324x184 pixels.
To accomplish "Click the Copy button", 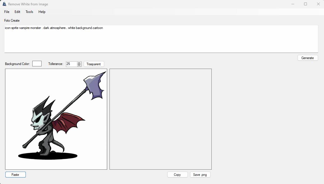I will pos(177,175).
